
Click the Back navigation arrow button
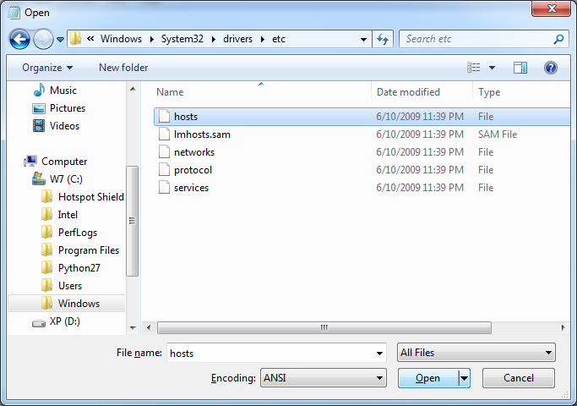20,39
